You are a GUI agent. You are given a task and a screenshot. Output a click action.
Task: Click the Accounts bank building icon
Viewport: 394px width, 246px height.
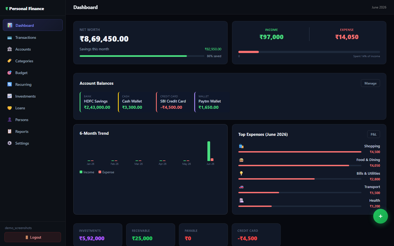(10, 49)
